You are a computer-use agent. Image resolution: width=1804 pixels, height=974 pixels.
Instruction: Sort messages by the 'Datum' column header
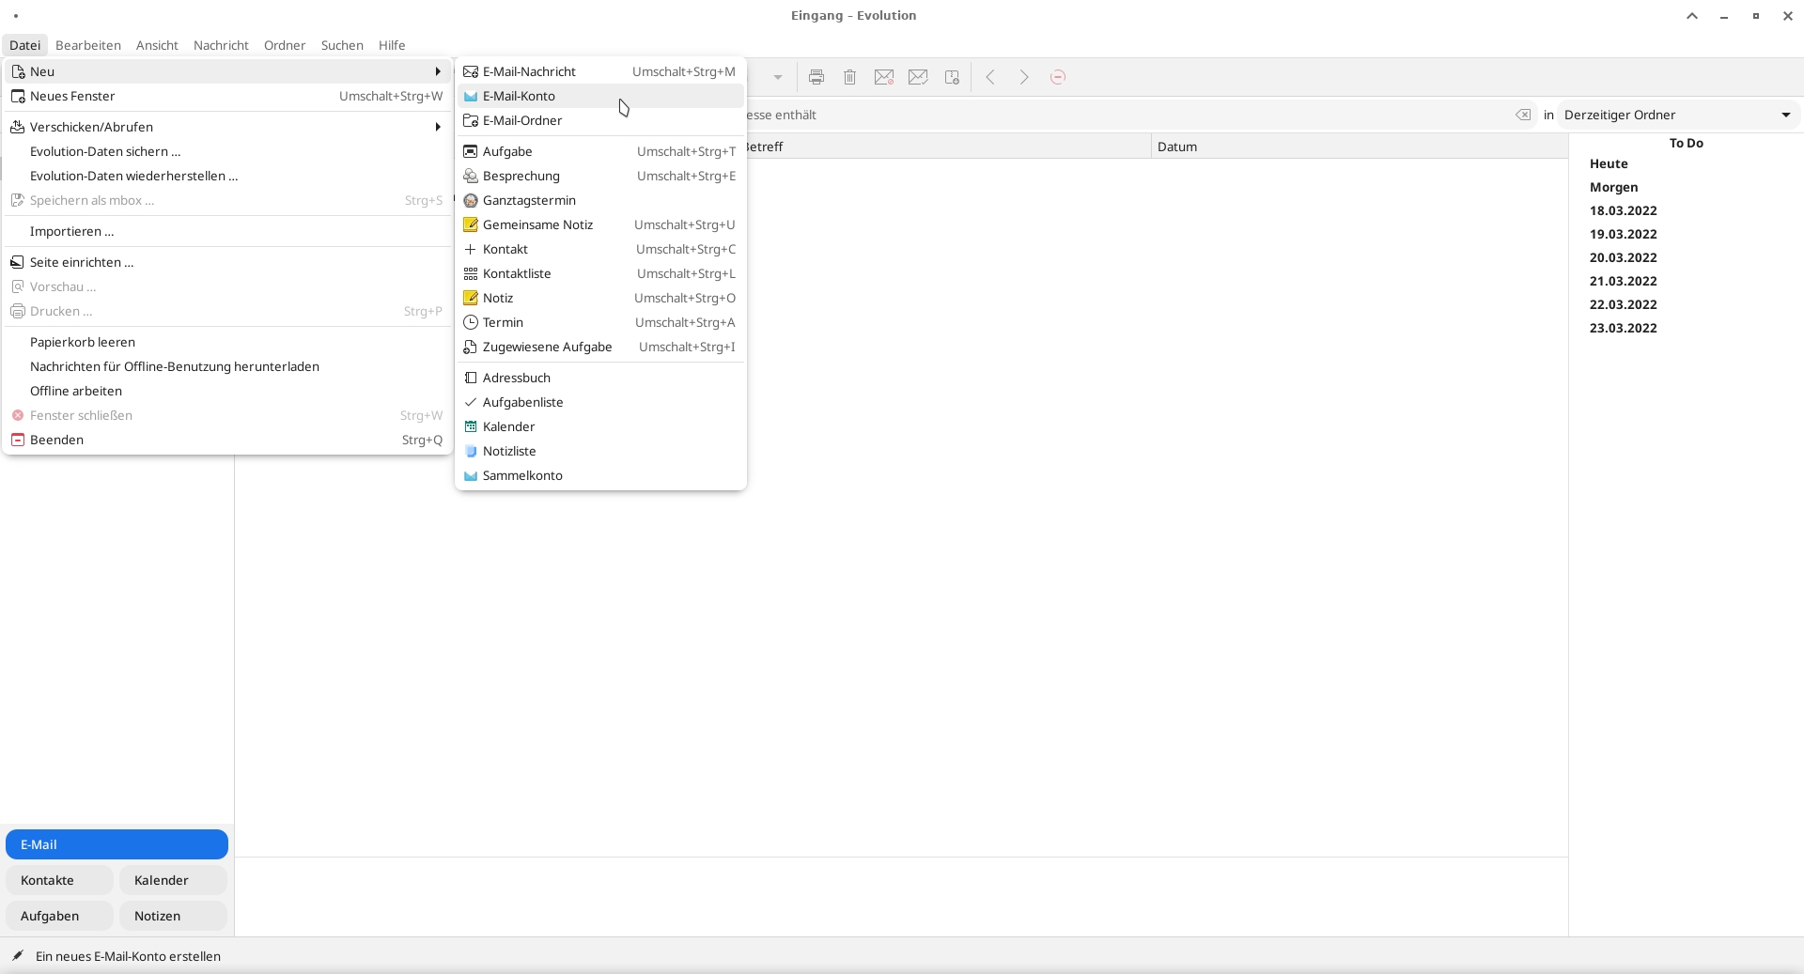[x=1359, y=147]
